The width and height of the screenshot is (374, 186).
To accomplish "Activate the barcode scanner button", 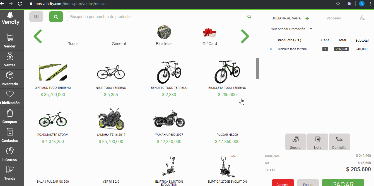I will (36, 17).
